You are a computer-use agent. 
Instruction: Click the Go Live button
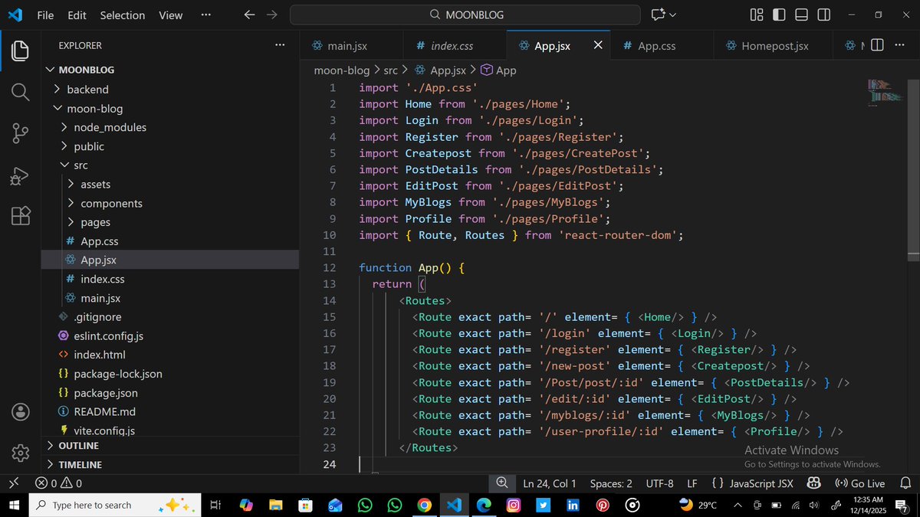(860, 483)
